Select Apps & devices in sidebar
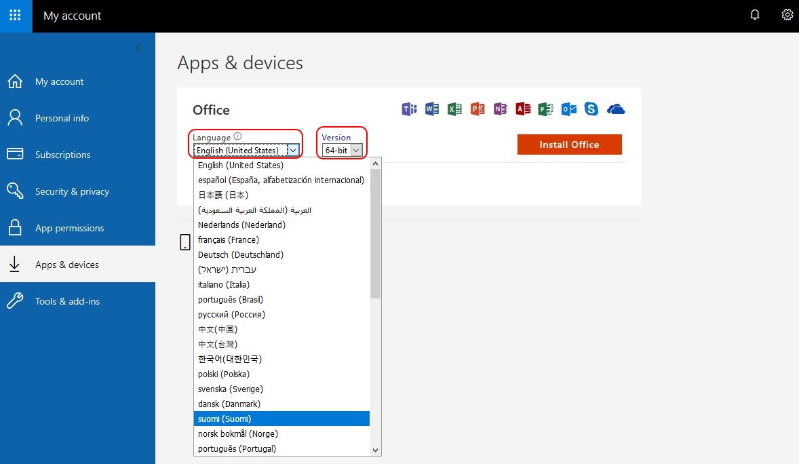 (77, 264)
